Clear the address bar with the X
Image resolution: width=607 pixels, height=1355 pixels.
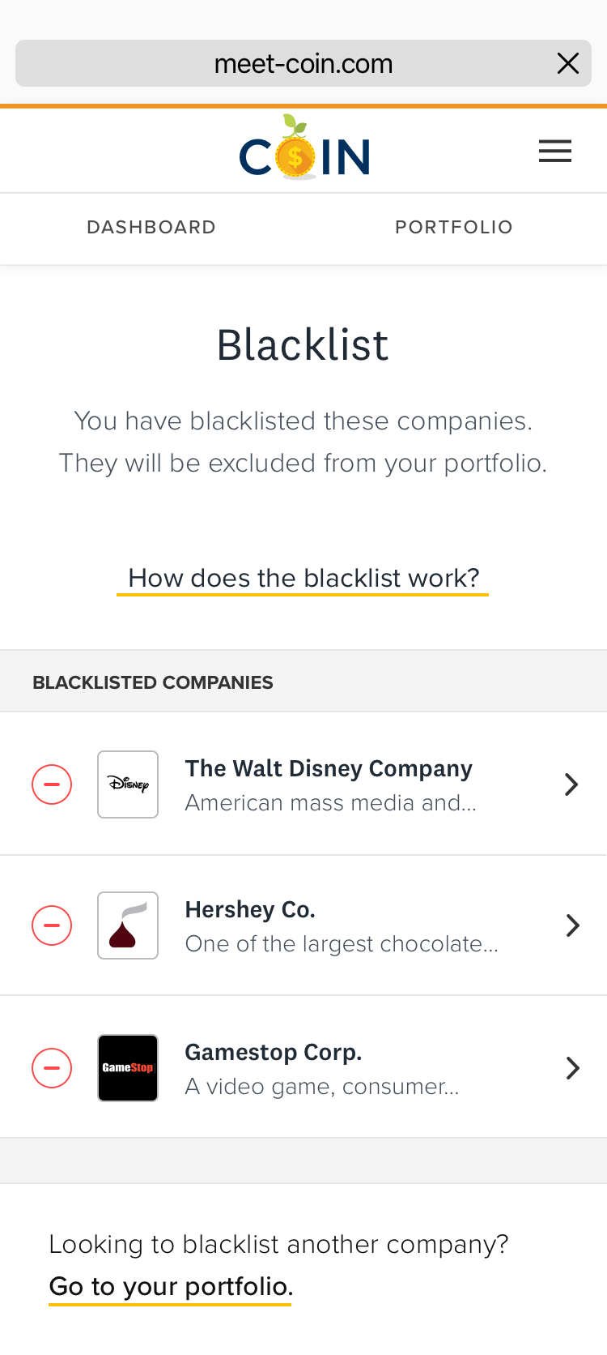coord(568,62)
